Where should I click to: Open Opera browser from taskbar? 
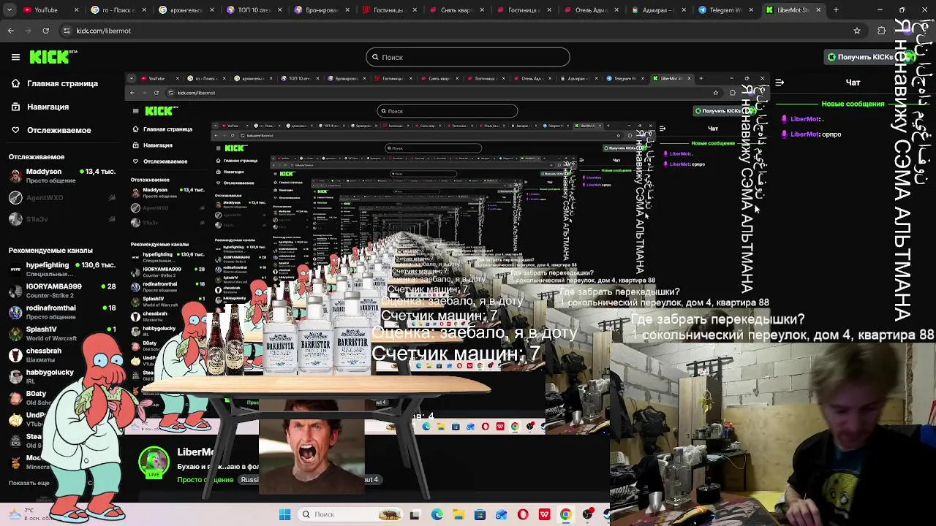point(523,514)
